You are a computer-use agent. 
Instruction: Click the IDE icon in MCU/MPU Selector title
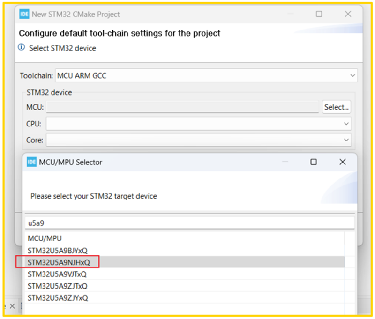[31, 162]
